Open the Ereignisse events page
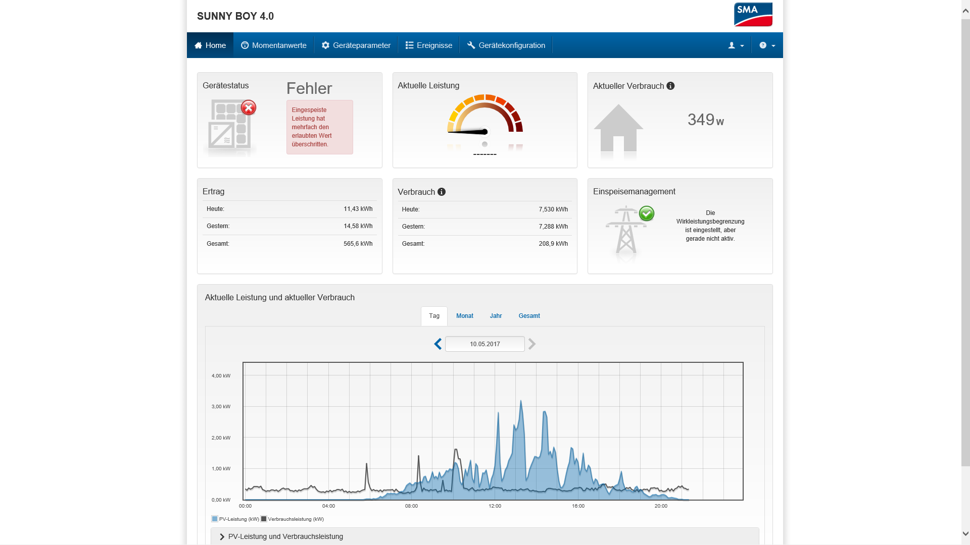Image resolution: width=970 pixels, height=545 pixels. (429, 45)
